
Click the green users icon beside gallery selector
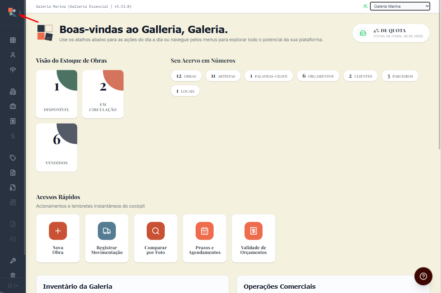pyautogui.click(x=365, y=6)
